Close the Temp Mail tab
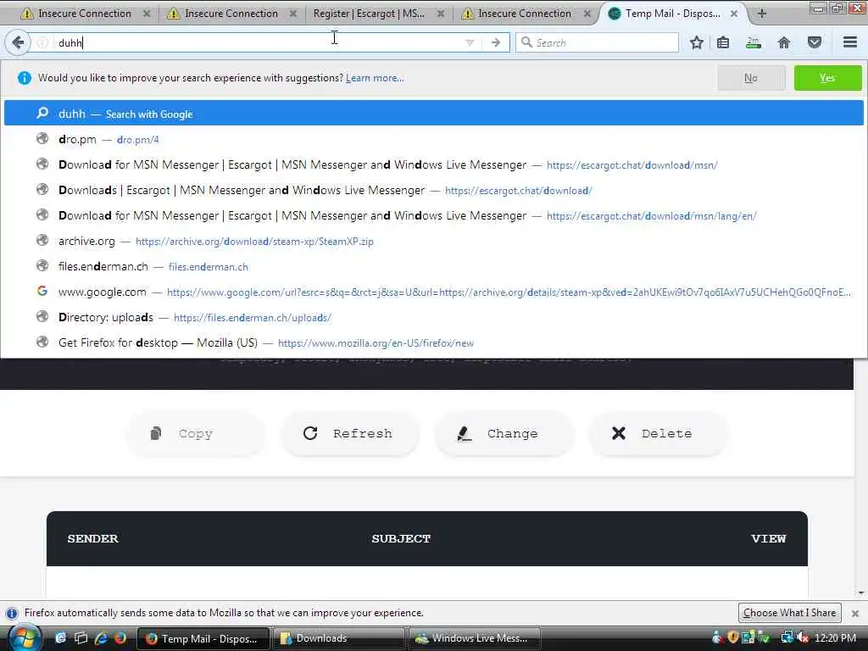The image size is (868, 651). coord(734,14)
